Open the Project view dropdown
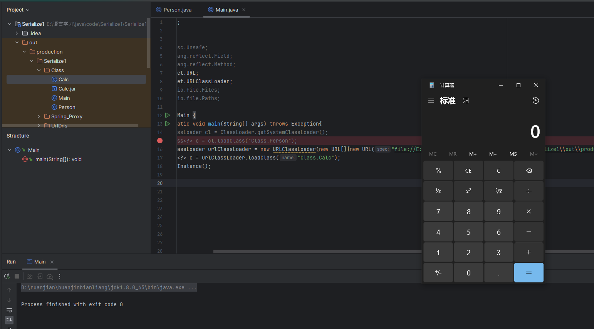594x329 pixels. click(x=18, y=10)
